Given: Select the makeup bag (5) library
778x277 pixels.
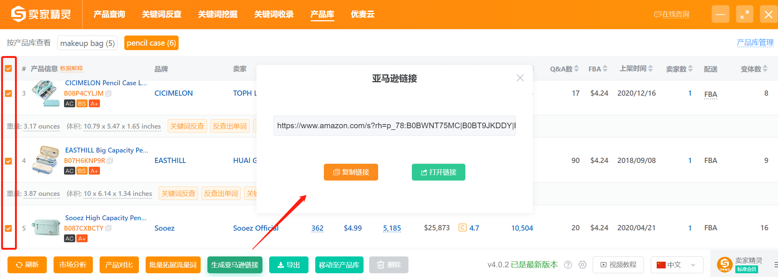Looking at the screenshot, I should 87,43.
